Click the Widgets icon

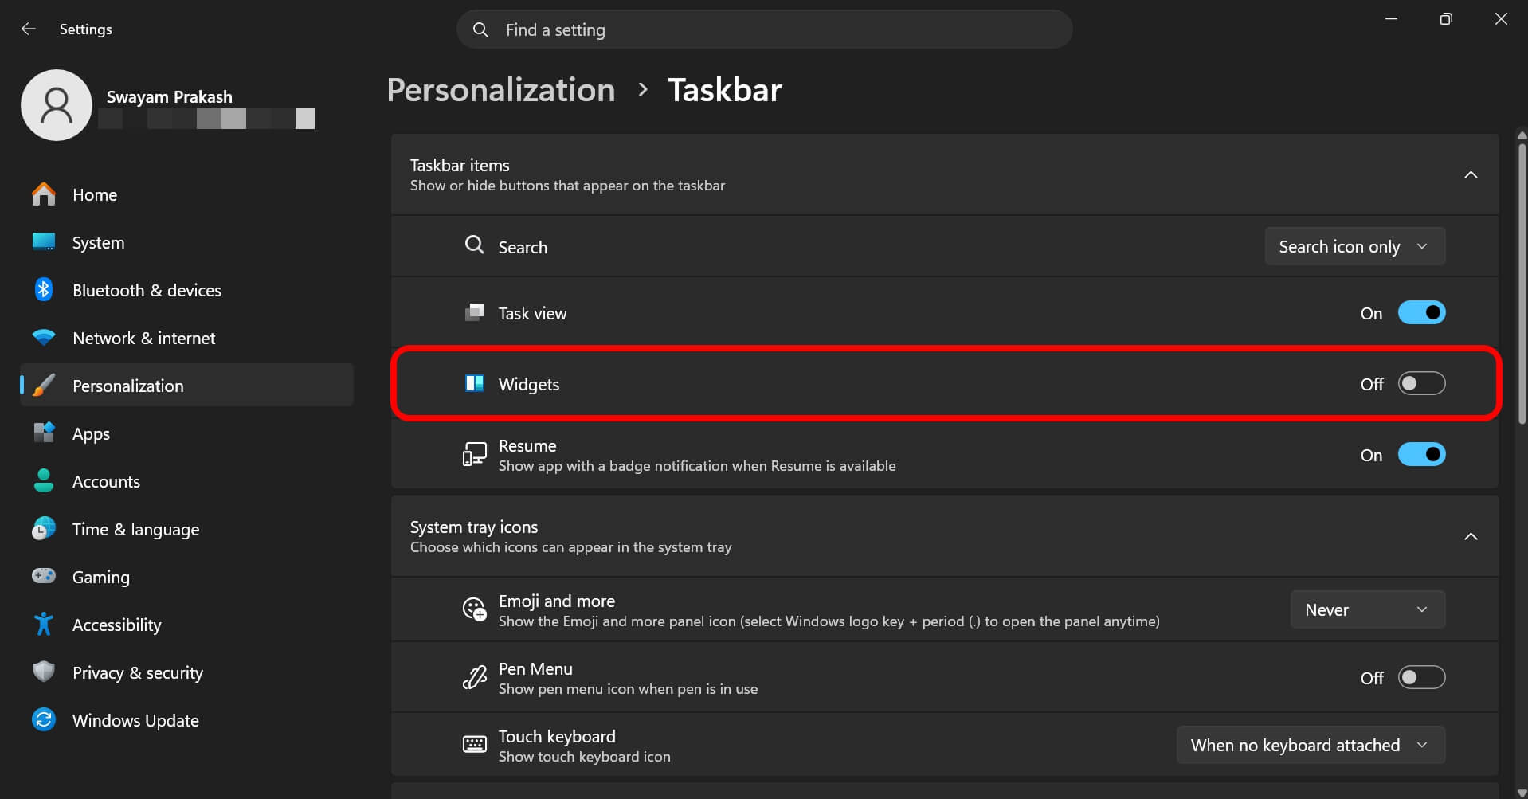click(475, 383)
